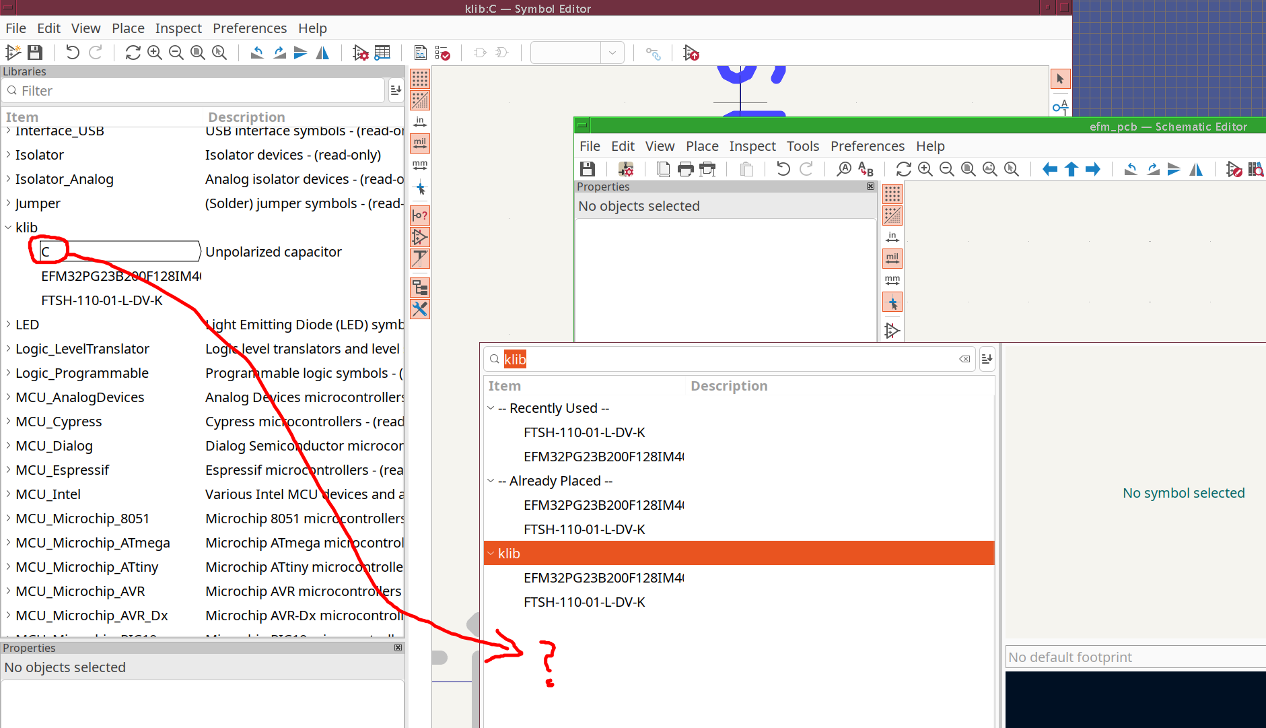
Task: Collapse the Recently Used group
Action: [491, 408]
